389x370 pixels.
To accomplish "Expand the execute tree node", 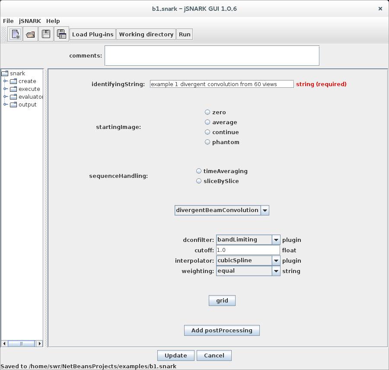I will (5, 89).
